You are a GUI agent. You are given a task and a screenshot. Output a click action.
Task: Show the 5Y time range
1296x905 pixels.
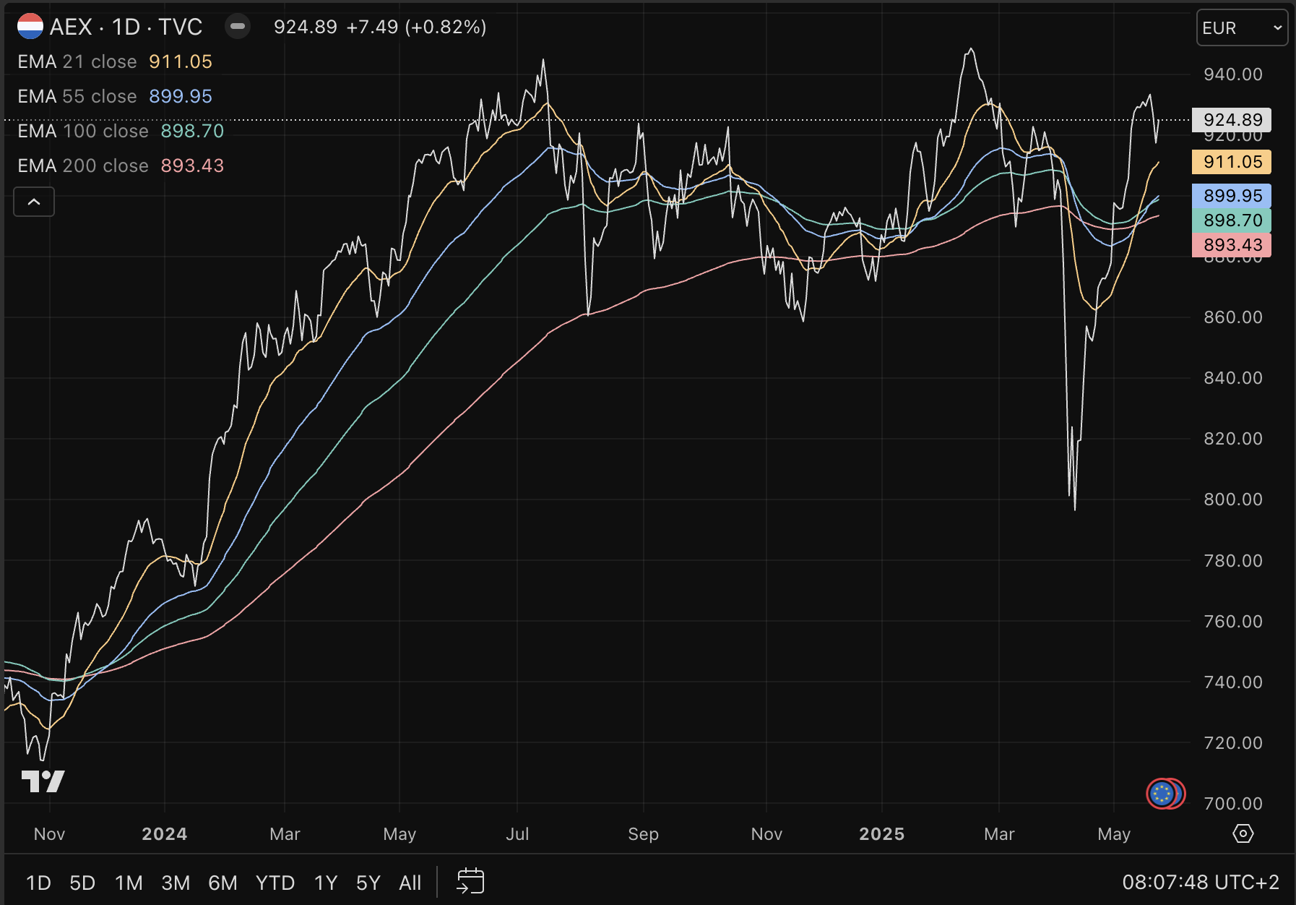(x=368, y=883)
